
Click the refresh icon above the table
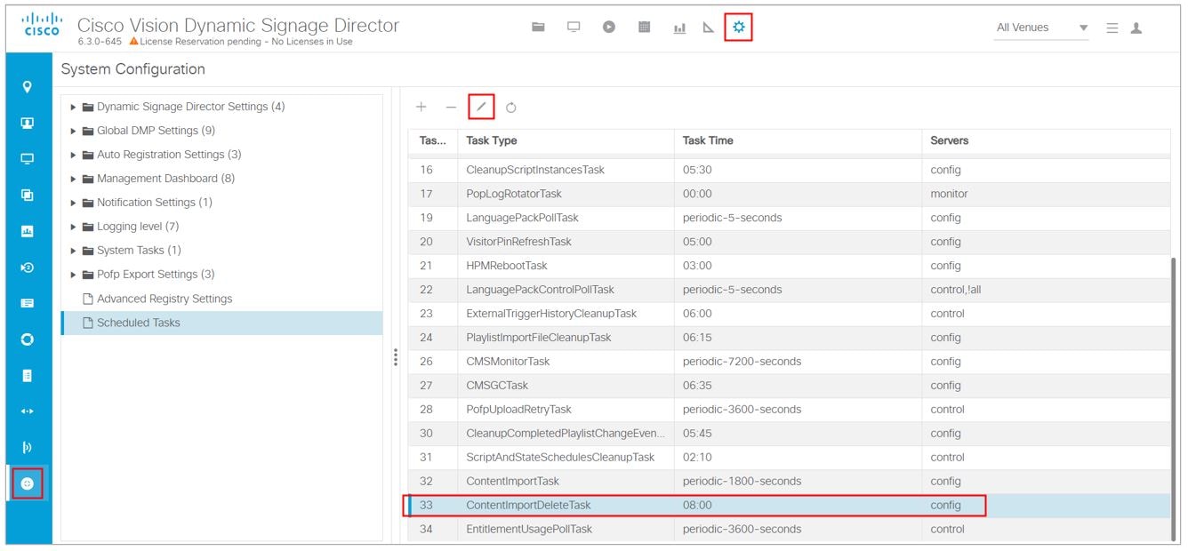coord(511,108)
